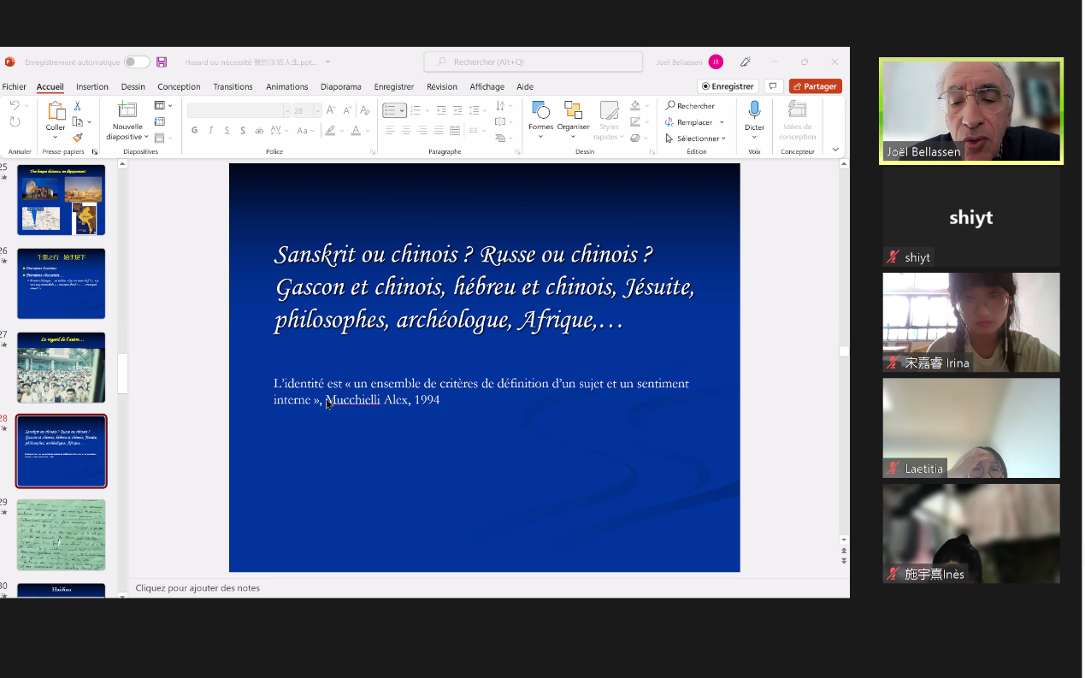Toggle Enregistrement automatique switch
This screenshot has width=1085, height=678.
136,62
